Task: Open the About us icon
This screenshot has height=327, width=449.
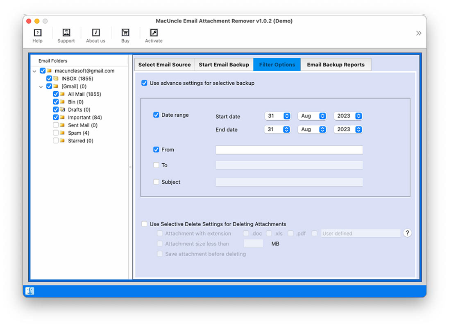Action: click(x=95, y=33)
